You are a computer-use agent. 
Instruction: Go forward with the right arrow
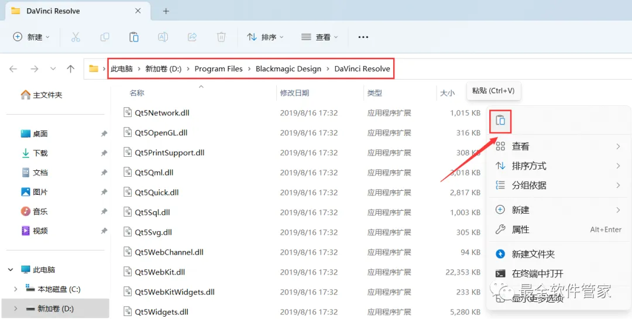35,69
